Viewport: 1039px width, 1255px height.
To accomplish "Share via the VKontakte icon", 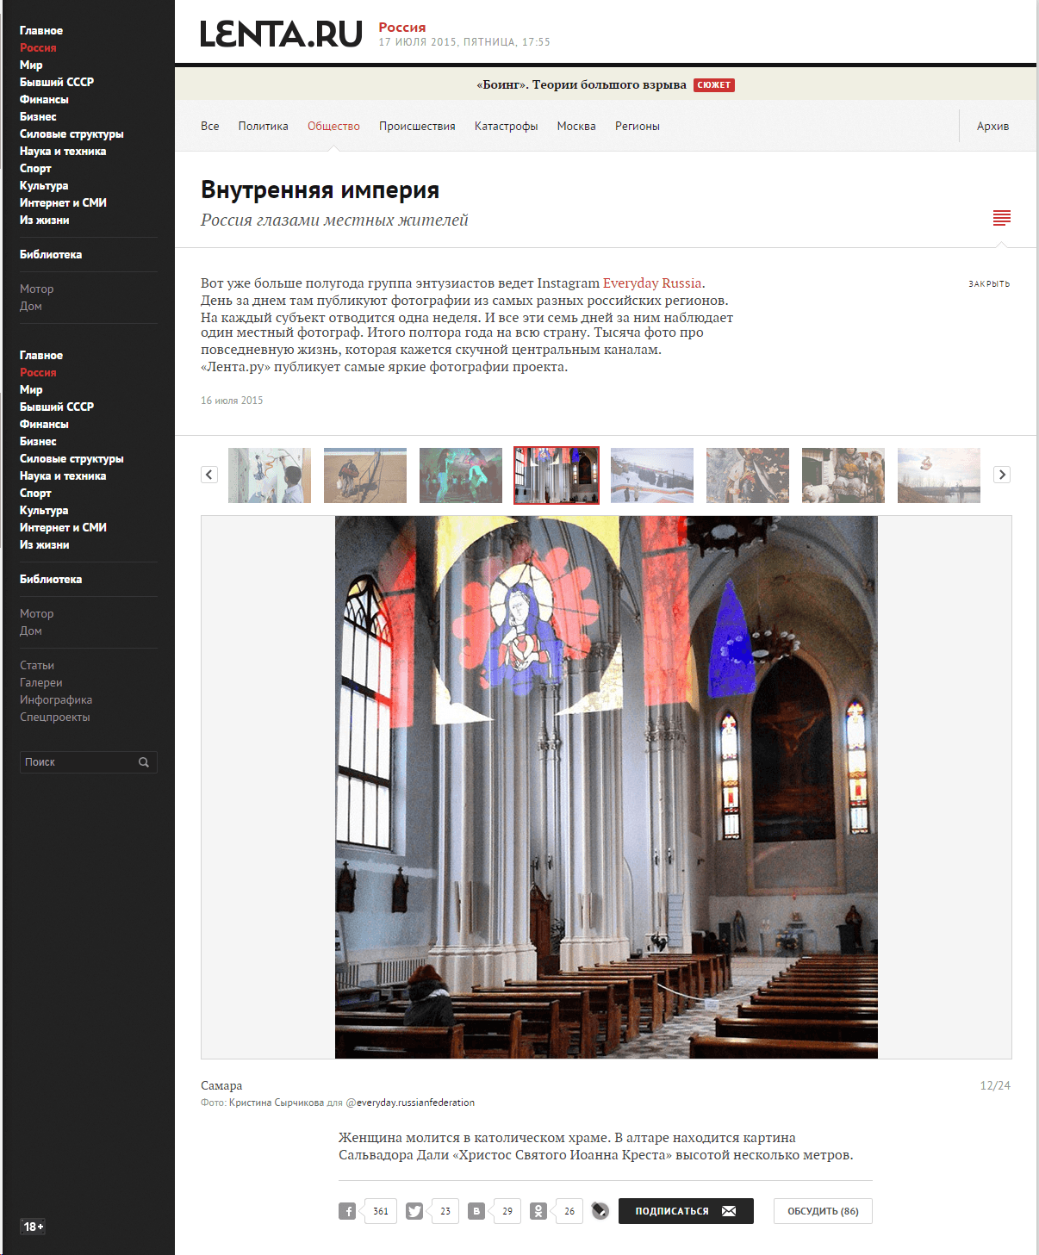I will click(476, 1211).
